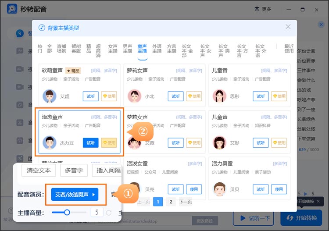Click the 多音字 button
Image resolution: width=329 pixels, height=231 pixels.
click(x=74, y=171)
